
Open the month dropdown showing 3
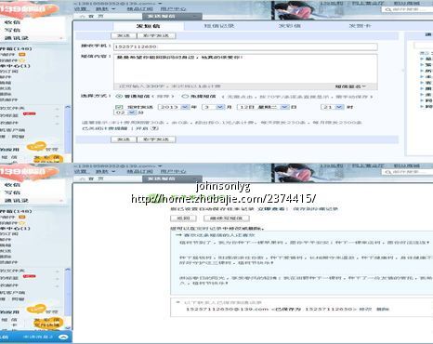click(x=220, y=107)
